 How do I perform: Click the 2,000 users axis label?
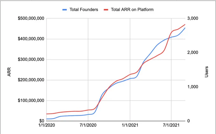(192, 52)
